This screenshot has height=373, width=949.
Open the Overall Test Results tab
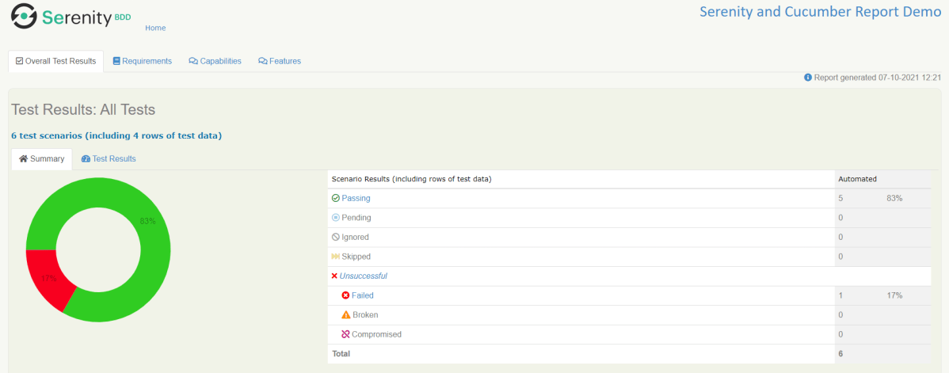[x=55, y=61]
